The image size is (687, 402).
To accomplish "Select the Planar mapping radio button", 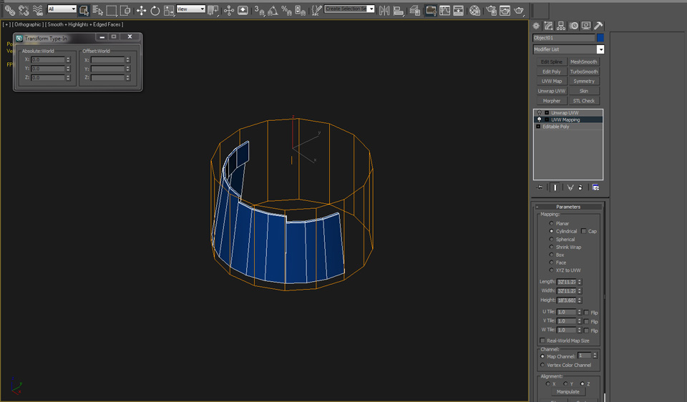I will (551, 223).
